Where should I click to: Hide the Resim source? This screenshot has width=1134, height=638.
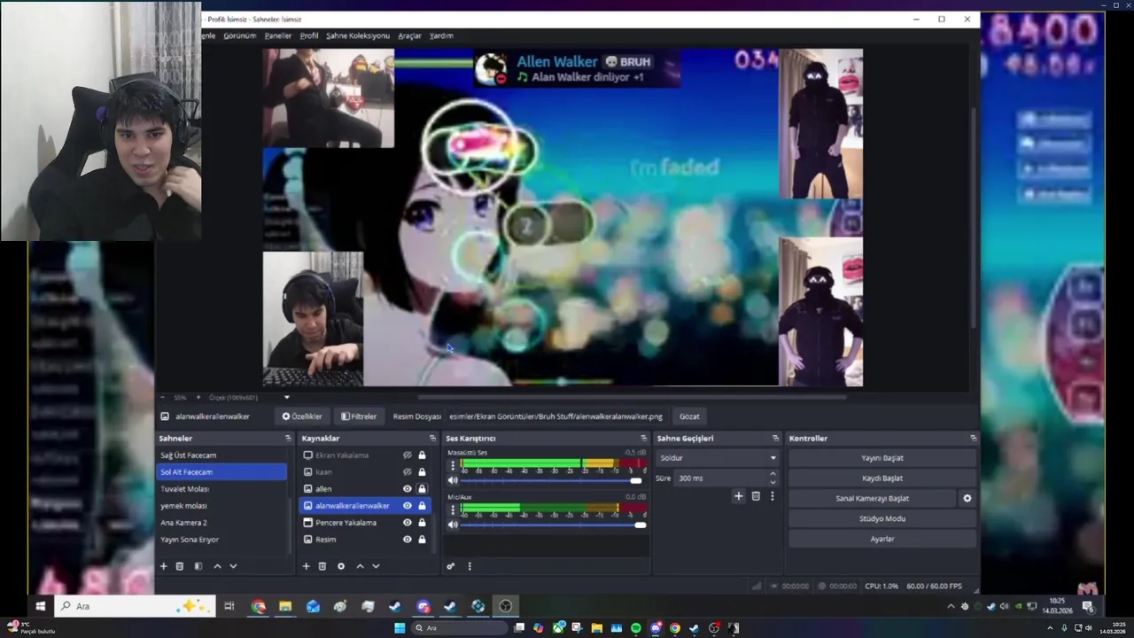(x=408, y=540)
